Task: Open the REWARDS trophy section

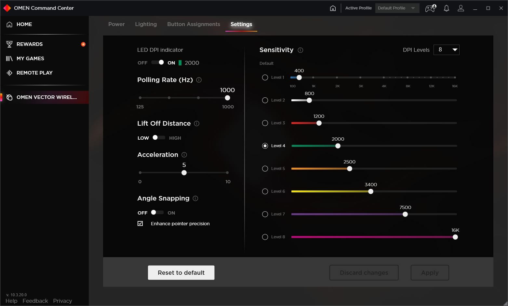Action: click(29, 44)
